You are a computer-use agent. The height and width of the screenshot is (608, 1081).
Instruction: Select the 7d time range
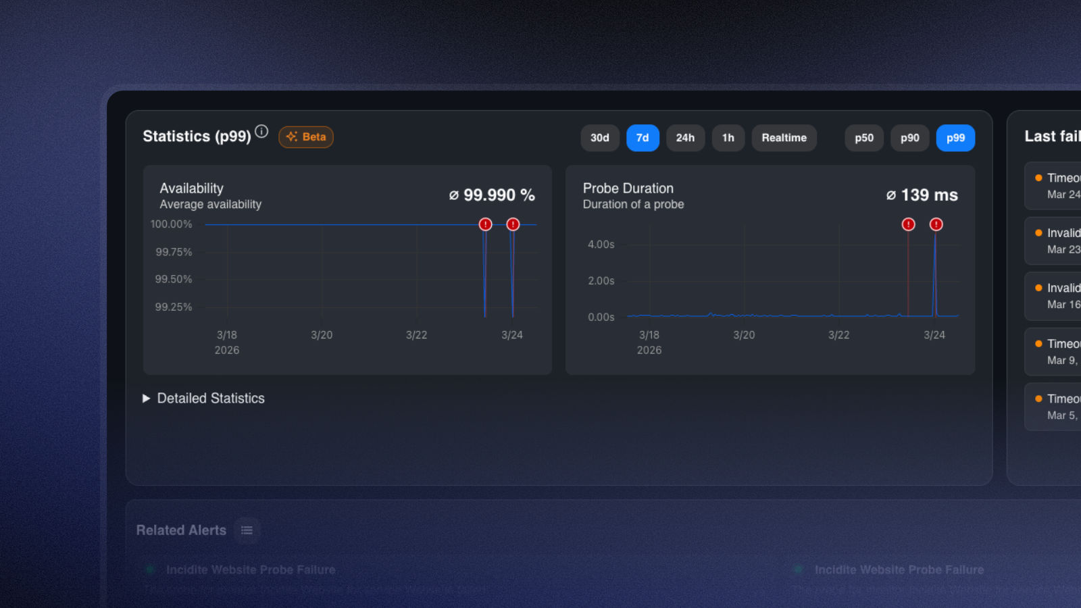643,138
